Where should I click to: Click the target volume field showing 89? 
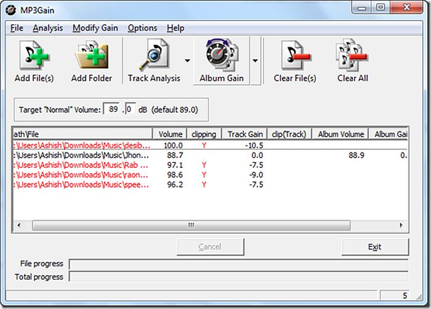[111, 109]
